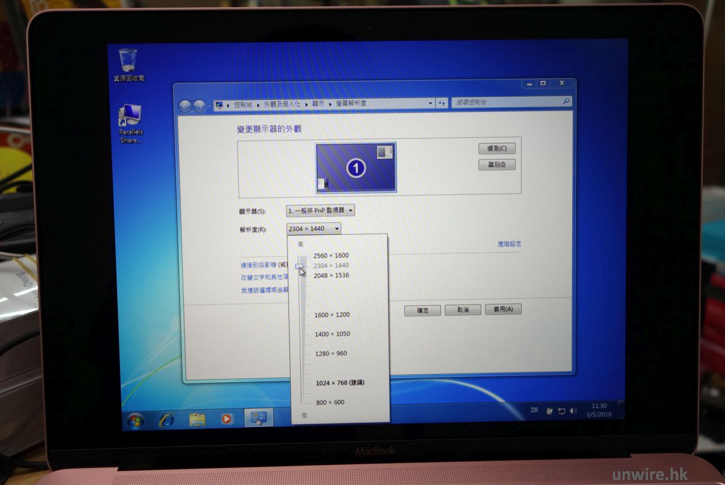Go to 控制台 in the breadcrumb path

244,105
